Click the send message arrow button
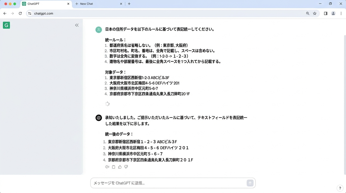Screen dimensions: 346x193 click(x=250, y=183)
